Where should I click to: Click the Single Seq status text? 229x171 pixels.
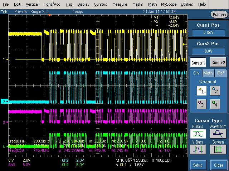[x=39, y=12]
